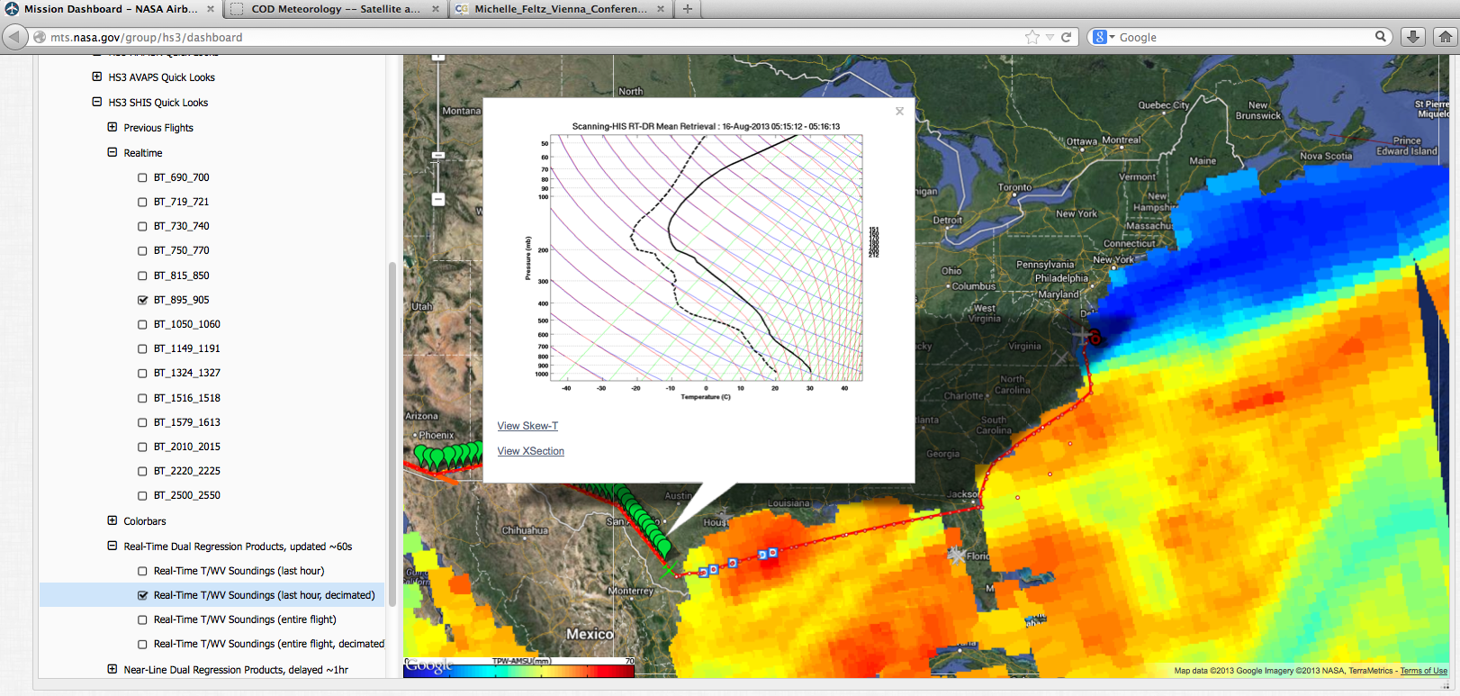The image size is (1460, 696).
Task: Click the browser back arrow button
Action: click(x=15, y=37)
